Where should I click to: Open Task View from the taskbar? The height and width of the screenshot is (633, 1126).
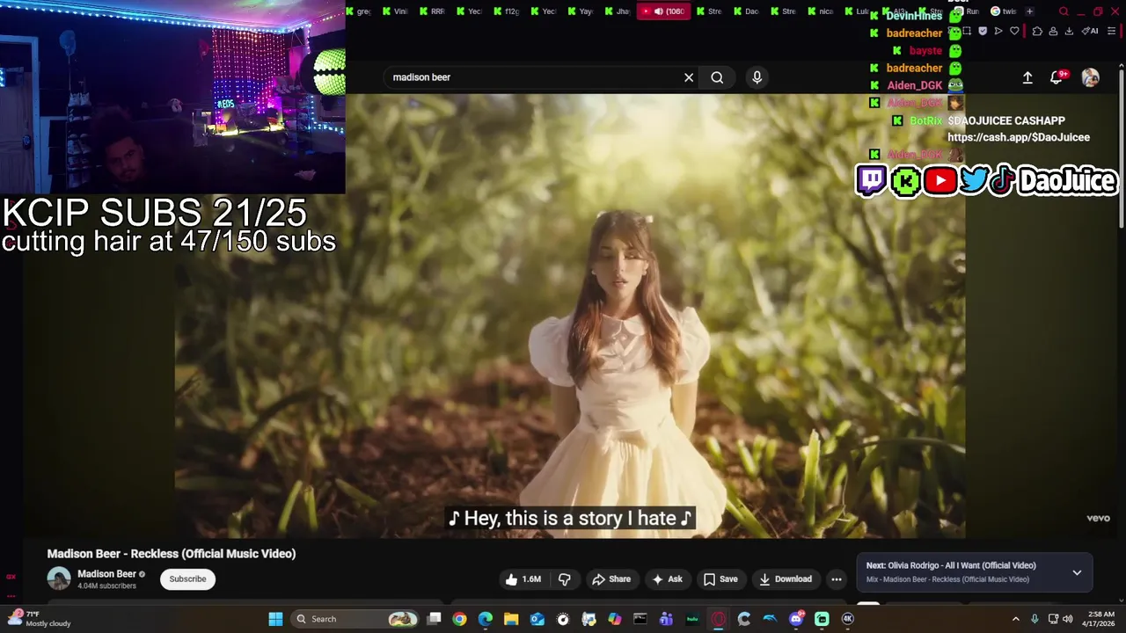[434, 619]
